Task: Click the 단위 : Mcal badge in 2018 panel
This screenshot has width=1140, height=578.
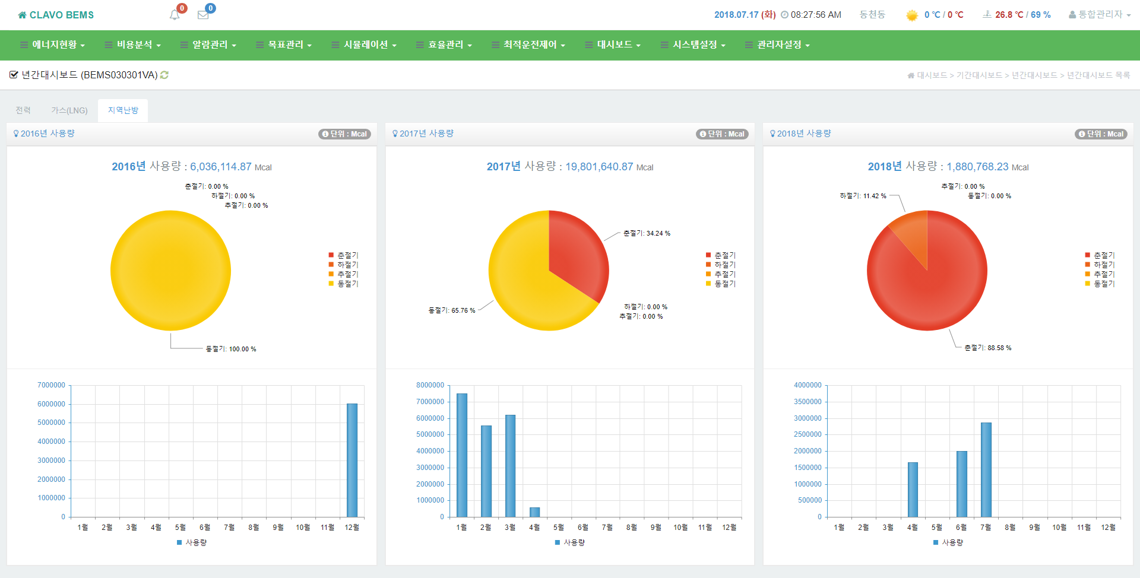Action: pos(1101,134)
